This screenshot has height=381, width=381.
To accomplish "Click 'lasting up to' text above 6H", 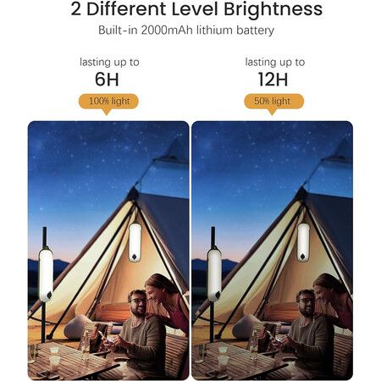I will 109,62.
